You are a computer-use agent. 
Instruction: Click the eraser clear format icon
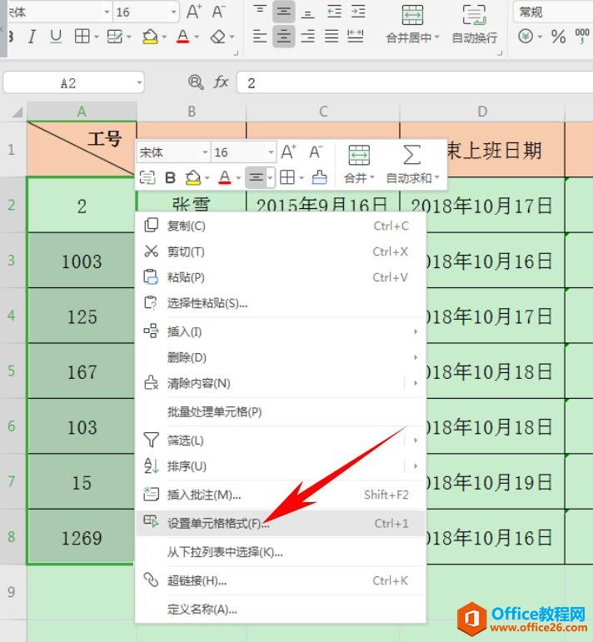tap(217, 37)
